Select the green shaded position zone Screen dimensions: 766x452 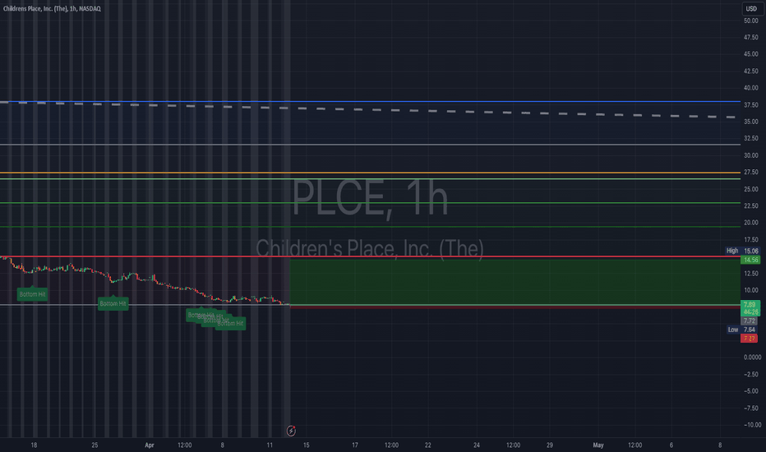coord(515,281)
